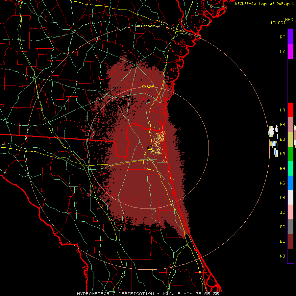Click the black radar site dot
Screen dimensions: 296x296
pyautogui.click(x=148, y=148)
